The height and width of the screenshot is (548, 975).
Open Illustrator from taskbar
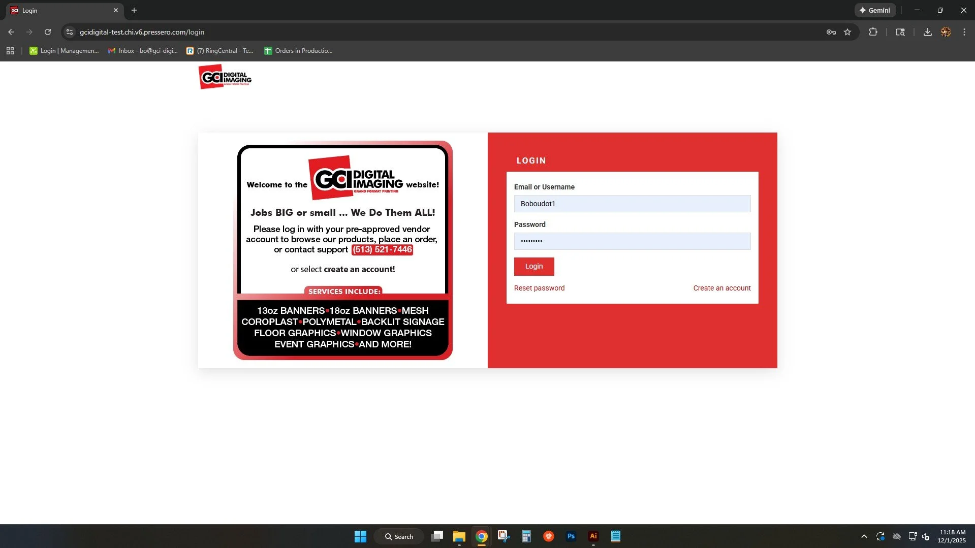point(593,536)
